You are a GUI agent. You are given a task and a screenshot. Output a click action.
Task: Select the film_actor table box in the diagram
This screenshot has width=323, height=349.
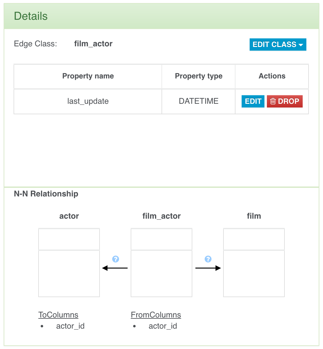point(162,263)
